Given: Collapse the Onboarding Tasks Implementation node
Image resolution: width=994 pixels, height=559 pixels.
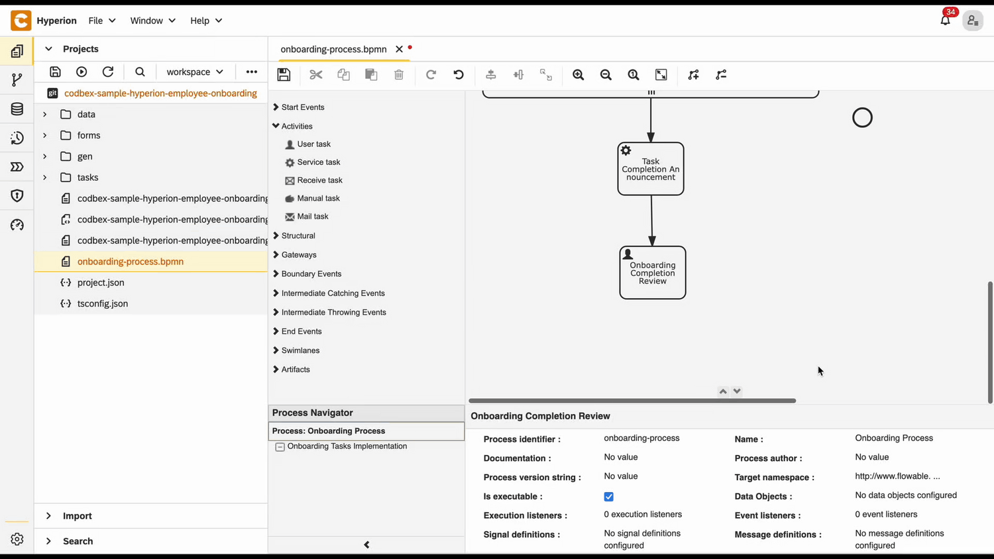Looking at the screenshot, I should [x=280, y=447].
